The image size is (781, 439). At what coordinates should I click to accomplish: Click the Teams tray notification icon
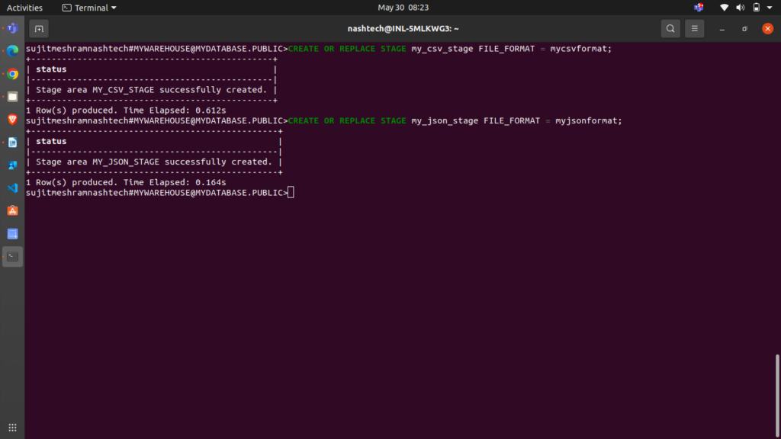tap(699, 8)
